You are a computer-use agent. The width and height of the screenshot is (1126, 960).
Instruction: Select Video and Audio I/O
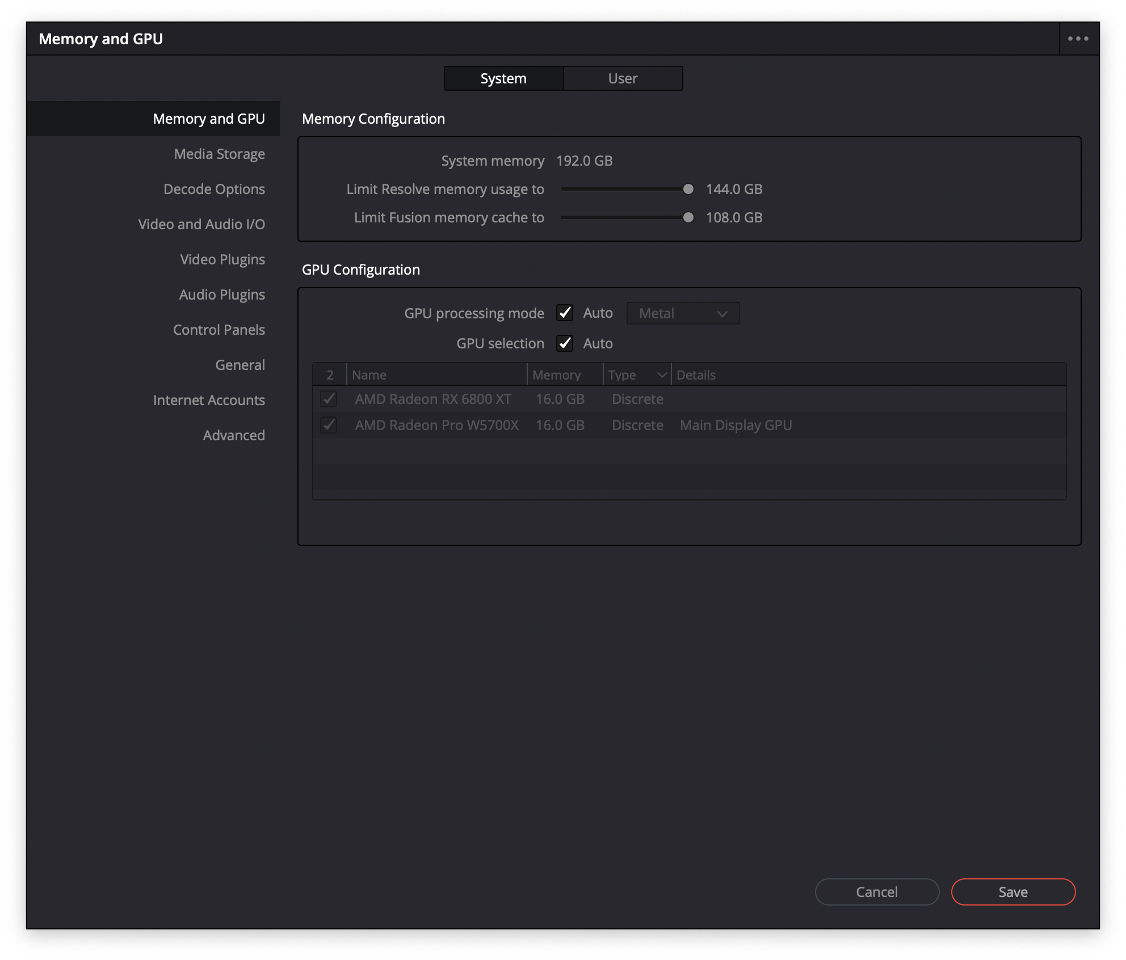pos(201,224)
